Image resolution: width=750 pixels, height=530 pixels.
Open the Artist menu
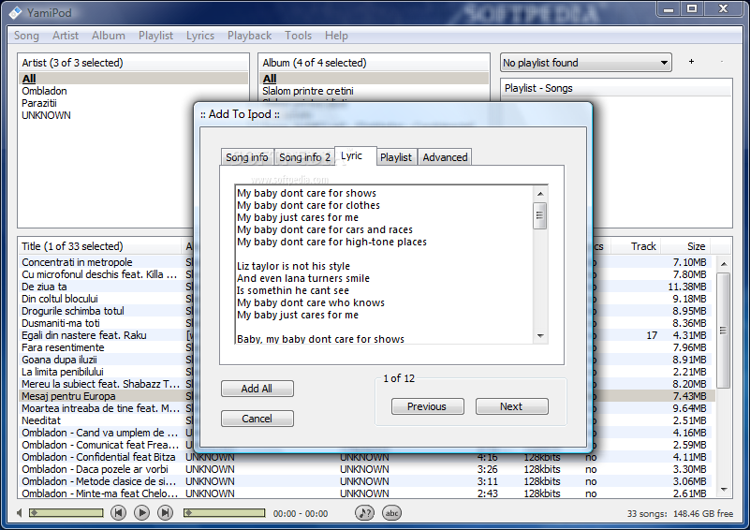click(x=66, y=36)
